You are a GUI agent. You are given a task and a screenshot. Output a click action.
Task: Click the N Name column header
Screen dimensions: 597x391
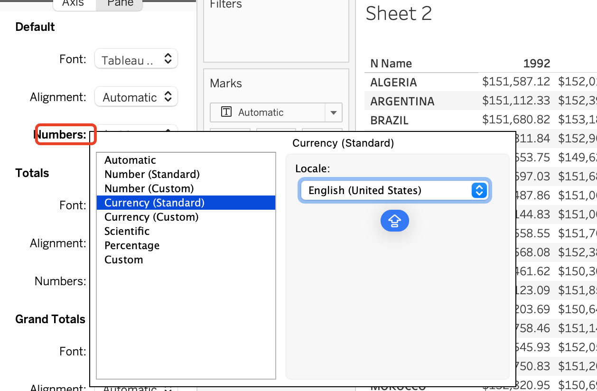pyautogui.click(x=391, y=64)
